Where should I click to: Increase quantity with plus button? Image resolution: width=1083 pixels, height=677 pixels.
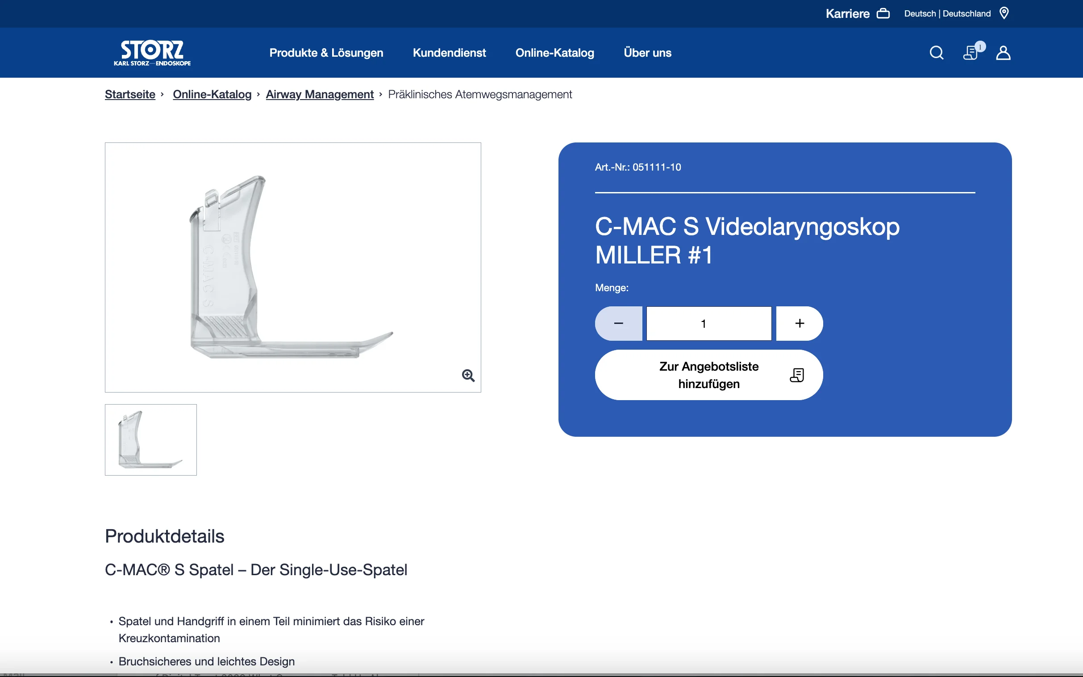799,323
